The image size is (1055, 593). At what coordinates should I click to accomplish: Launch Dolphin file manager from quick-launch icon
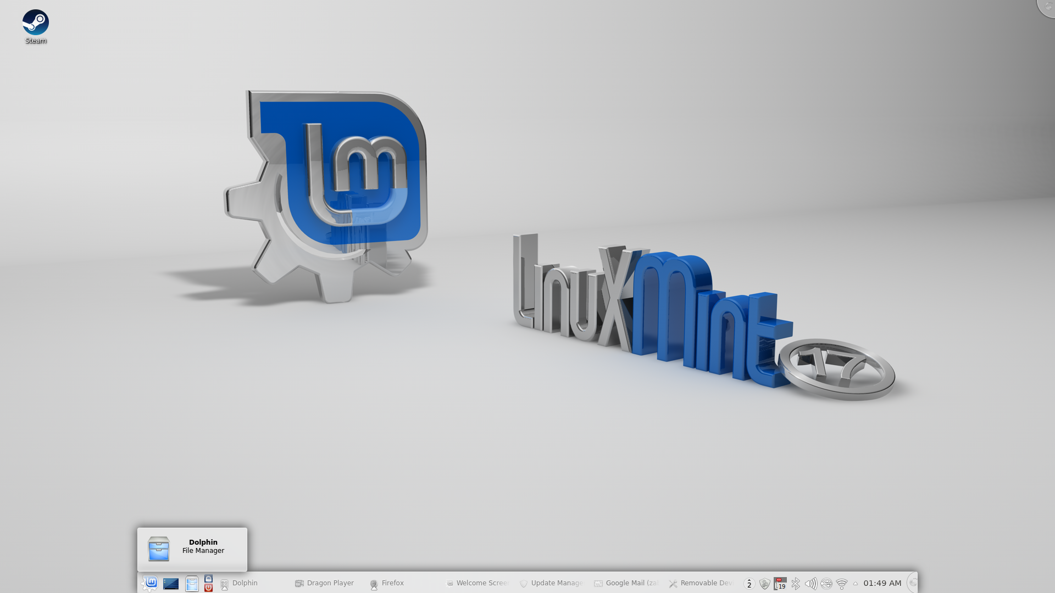tap(192, 584)
